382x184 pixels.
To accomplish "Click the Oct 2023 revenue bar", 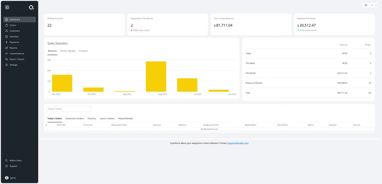I will point(93,90).
